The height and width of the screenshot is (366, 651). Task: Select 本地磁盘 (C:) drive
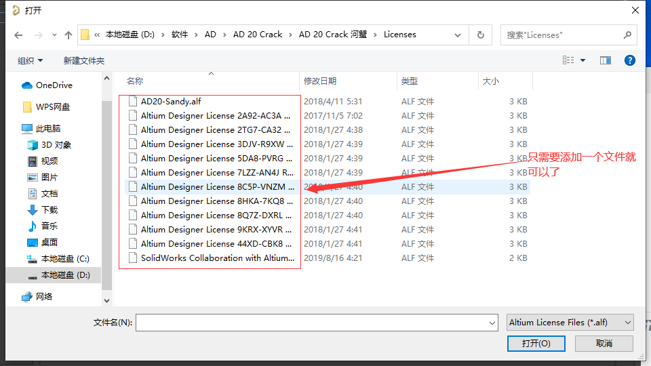point(58,258)
